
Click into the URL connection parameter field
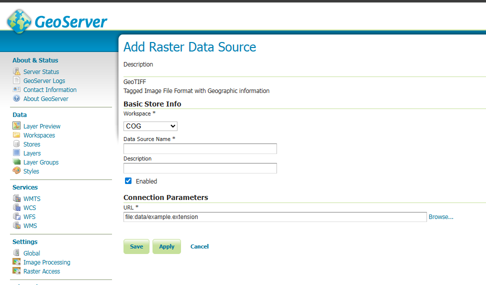[x=274, y=217]
